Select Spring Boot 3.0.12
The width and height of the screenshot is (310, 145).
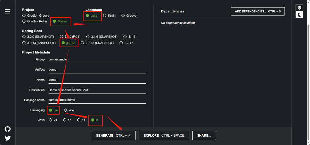(68, 43)
